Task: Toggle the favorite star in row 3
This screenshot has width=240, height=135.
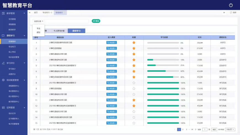Action: (x=134, y=54)
